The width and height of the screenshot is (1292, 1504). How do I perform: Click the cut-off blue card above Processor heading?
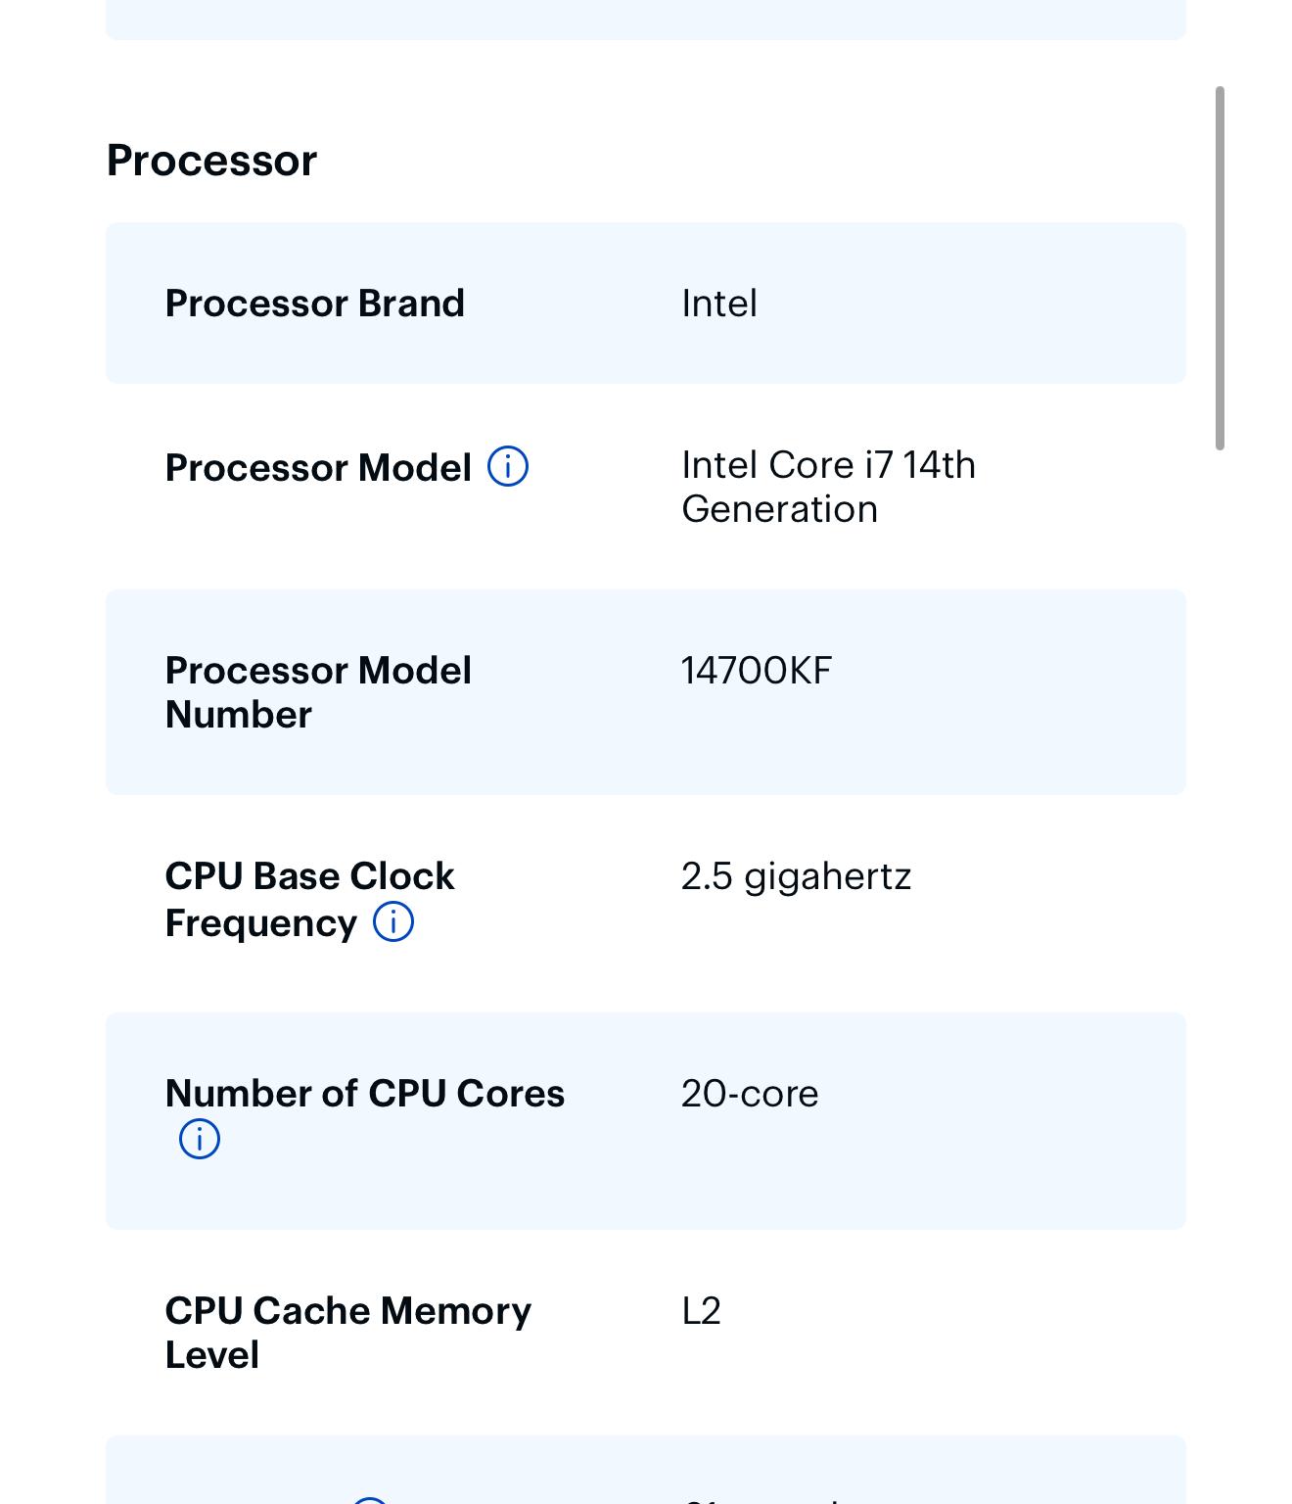pyautogui.click(x=646, y=20)
